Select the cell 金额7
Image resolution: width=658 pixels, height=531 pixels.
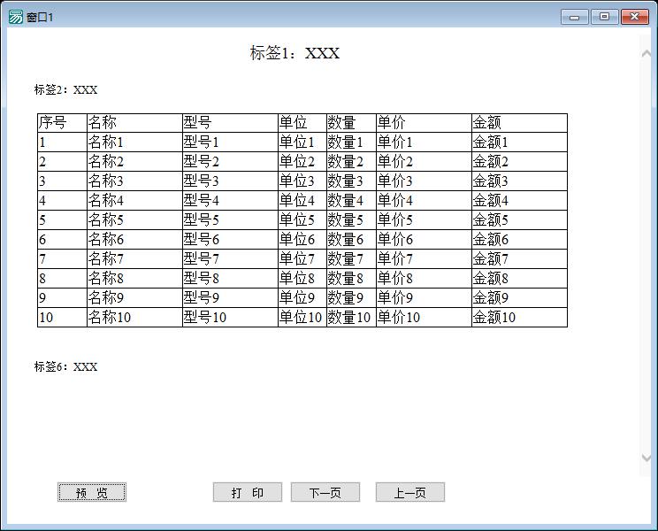tap(520, 259)
